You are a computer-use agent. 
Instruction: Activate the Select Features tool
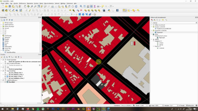click(x=124, y=10)
